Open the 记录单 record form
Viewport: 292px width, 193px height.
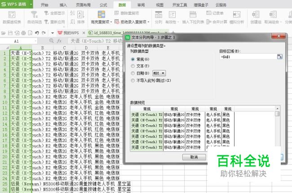pyautogui.click(x=215, y=13)
